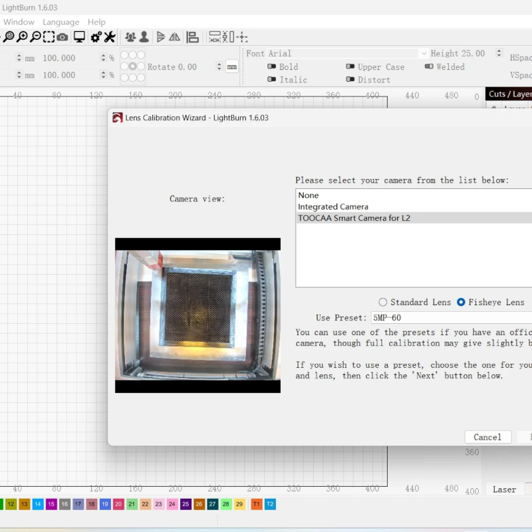Click the dashed crosshair icon in toolbar

click(x=242, y=37)
